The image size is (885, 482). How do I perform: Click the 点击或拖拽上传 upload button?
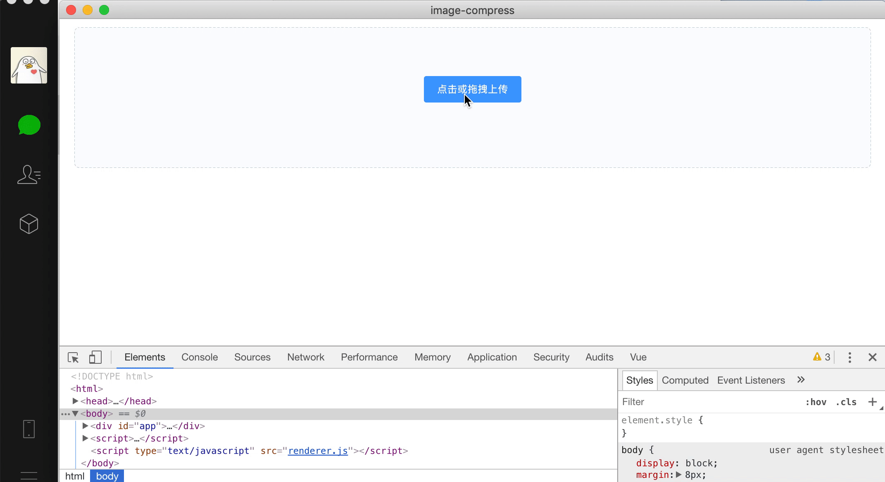tap(472, 89)
